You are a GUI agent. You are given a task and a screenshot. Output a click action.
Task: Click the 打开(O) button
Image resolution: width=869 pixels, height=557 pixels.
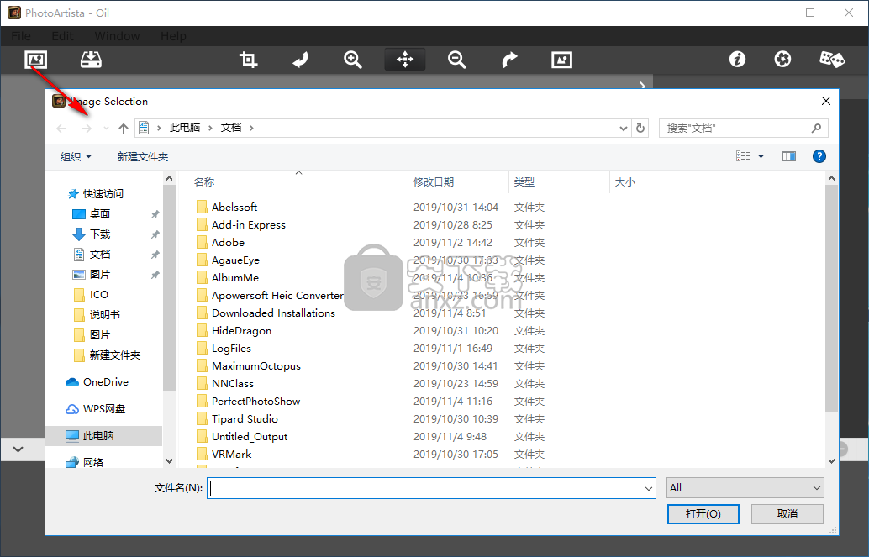(703, 514)
